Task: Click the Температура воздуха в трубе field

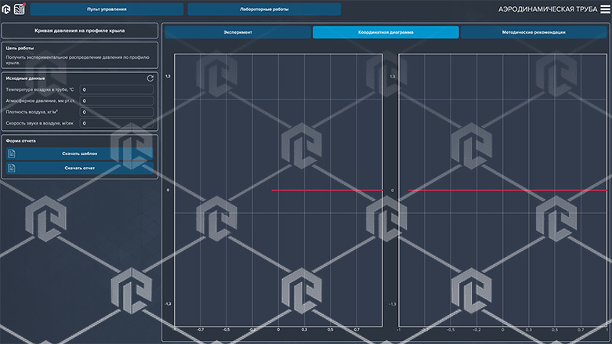Action: 116,89
